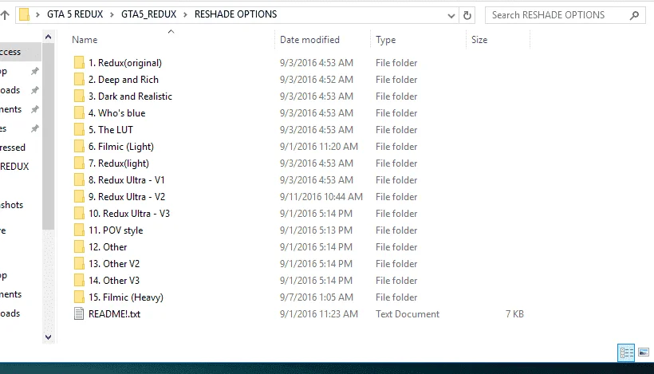
Task: Select the '14. Other V3' folder name
Action: pyautogui.click(x=114, y=280)
